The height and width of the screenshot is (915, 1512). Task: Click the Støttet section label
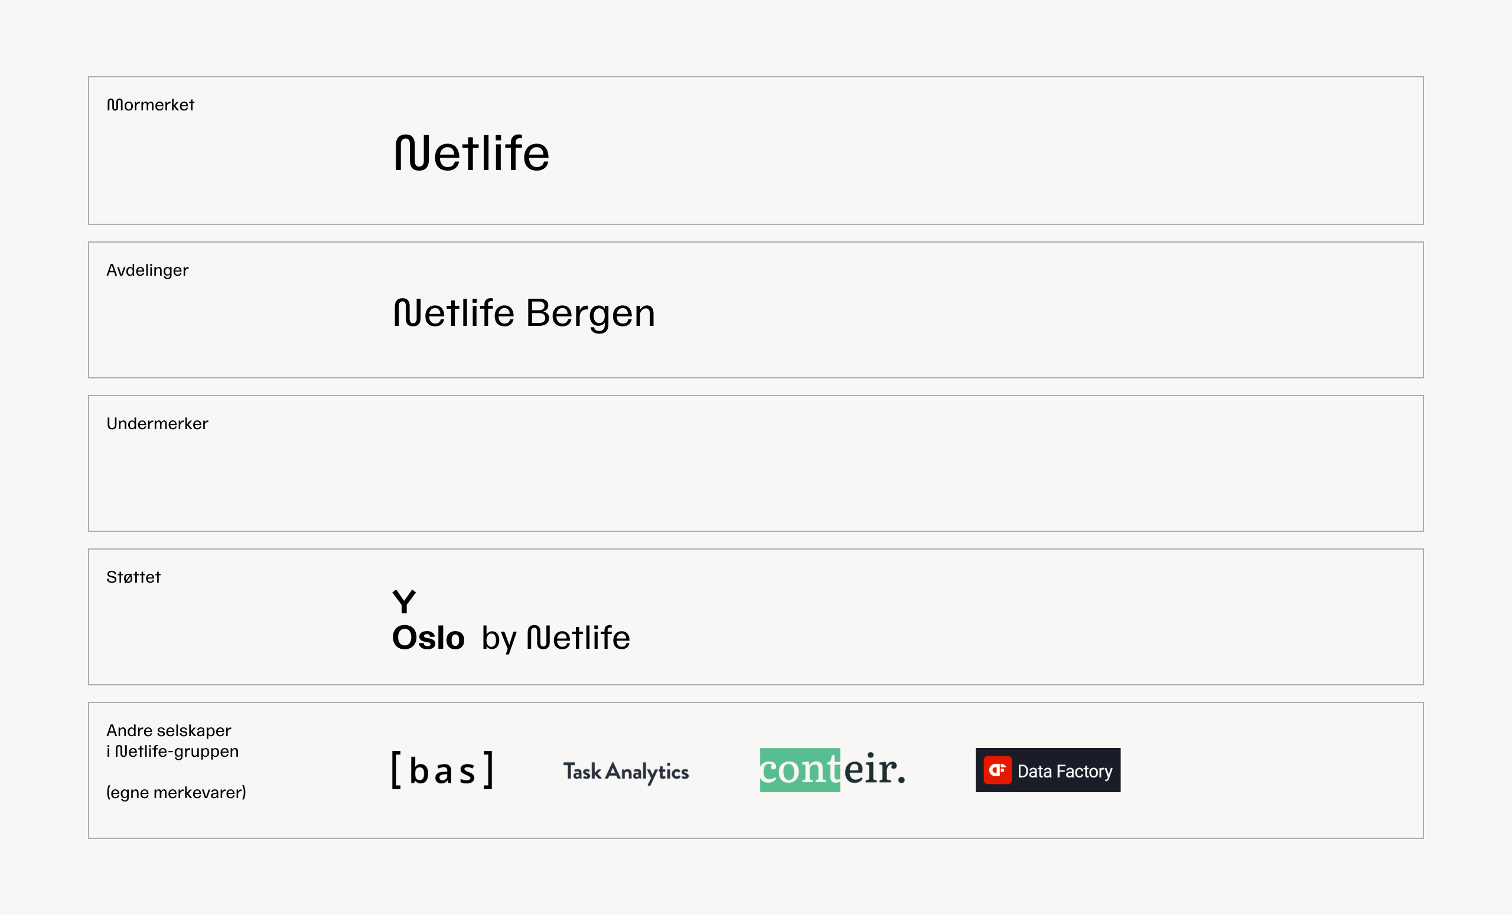133,577
